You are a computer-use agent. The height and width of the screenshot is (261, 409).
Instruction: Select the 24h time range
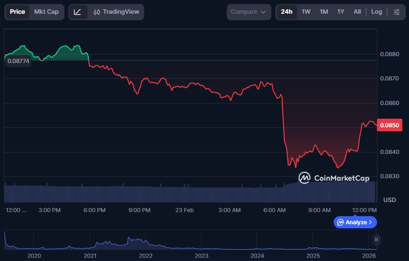point(286,12)
